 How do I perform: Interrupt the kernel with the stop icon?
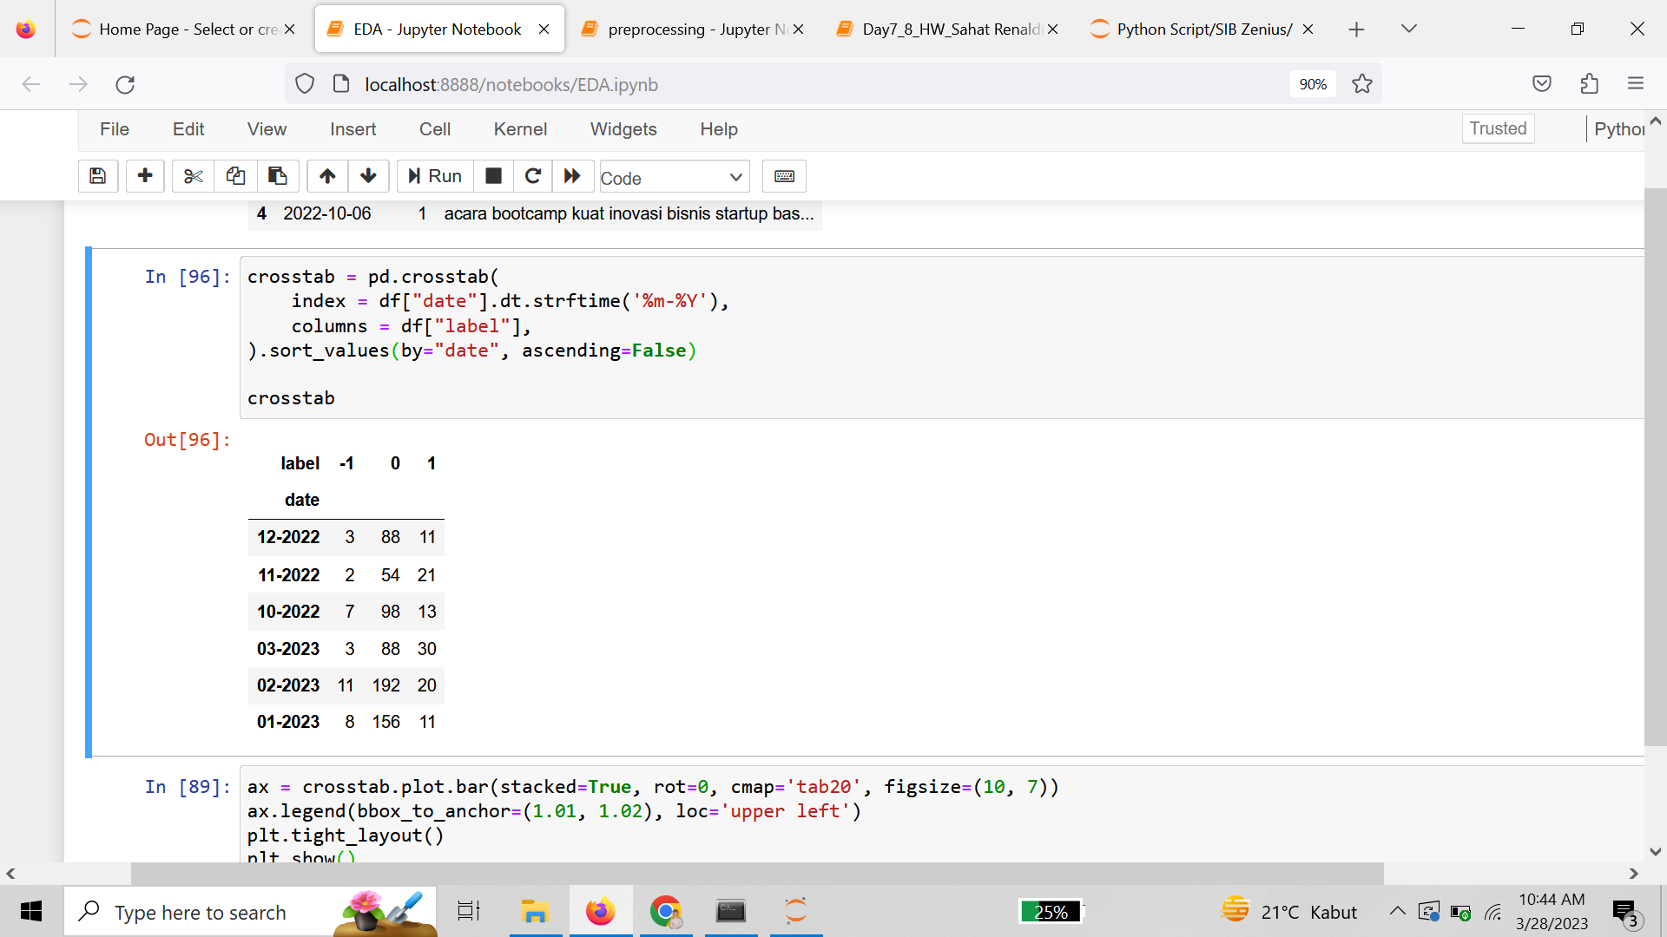[493, 176]
